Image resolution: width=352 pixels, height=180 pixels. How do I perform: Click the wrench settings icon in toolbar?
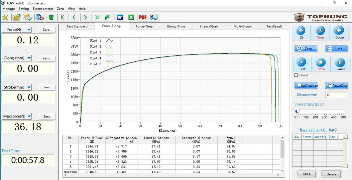5,17
